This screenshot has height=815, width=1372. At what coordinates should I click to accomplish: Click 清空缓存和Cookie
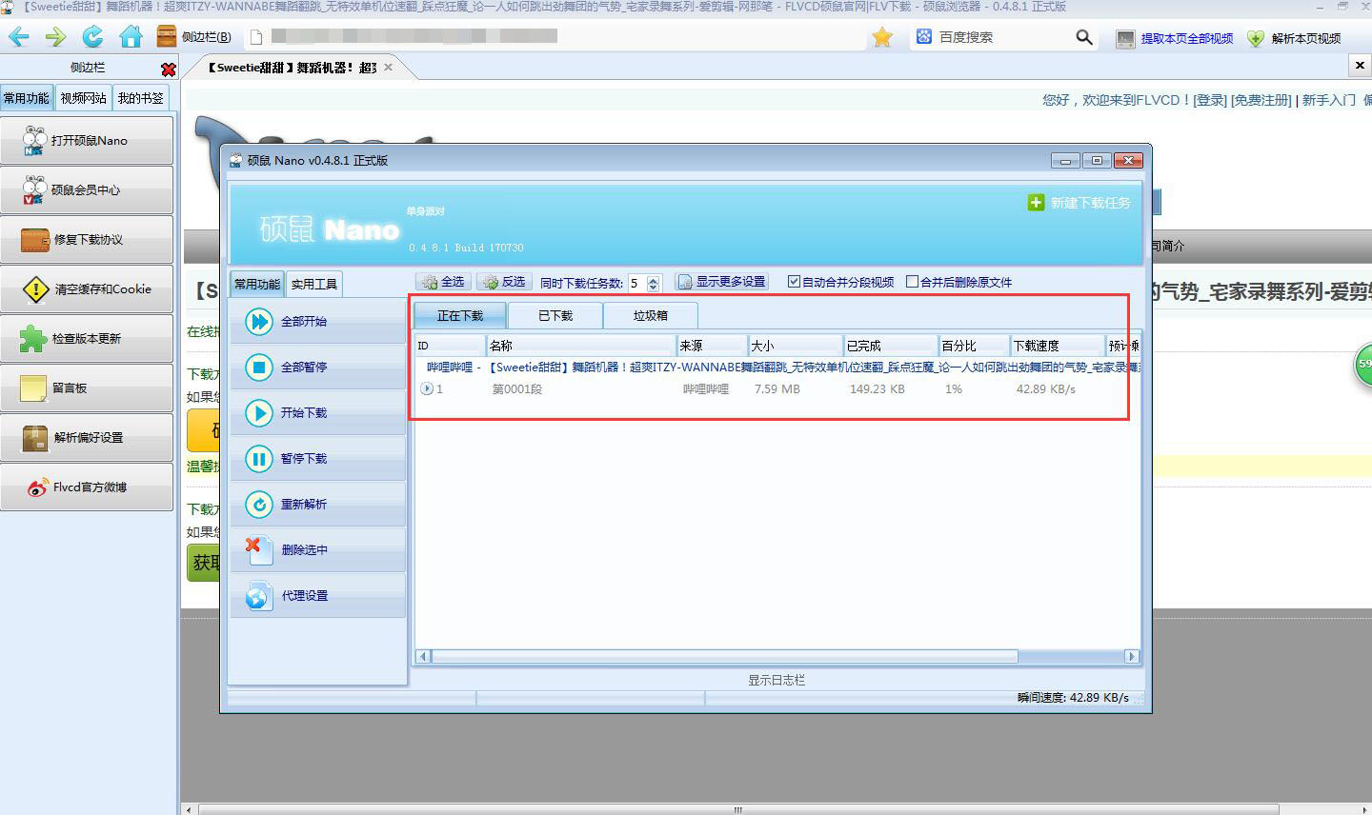coord(87,288)
